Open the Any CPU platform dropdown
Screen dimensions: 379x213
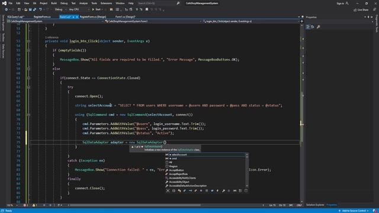tap(79, 9)
